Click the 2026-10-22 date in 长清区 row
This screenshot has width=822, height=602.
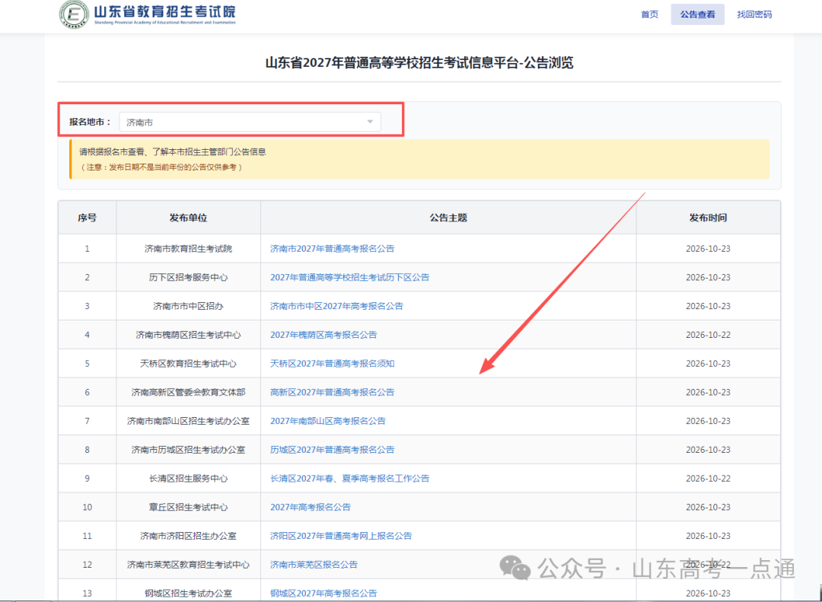click(708, 478)
